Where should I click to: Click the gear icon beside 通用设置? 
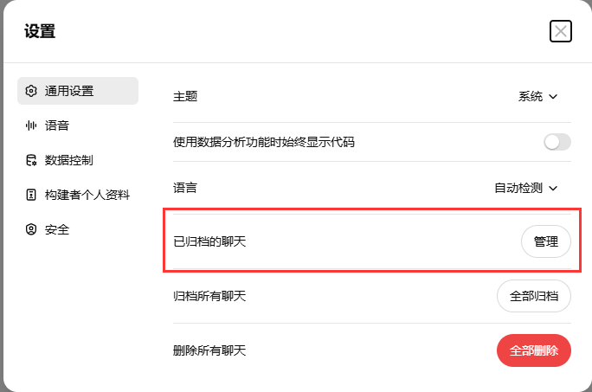pyautogui.click(x=31, y=91)
